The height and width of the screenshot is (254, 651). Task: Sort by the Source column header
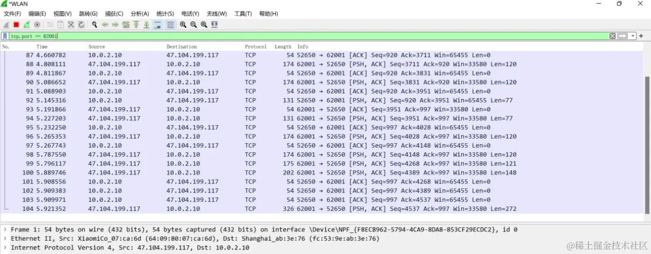click(126, 47)
